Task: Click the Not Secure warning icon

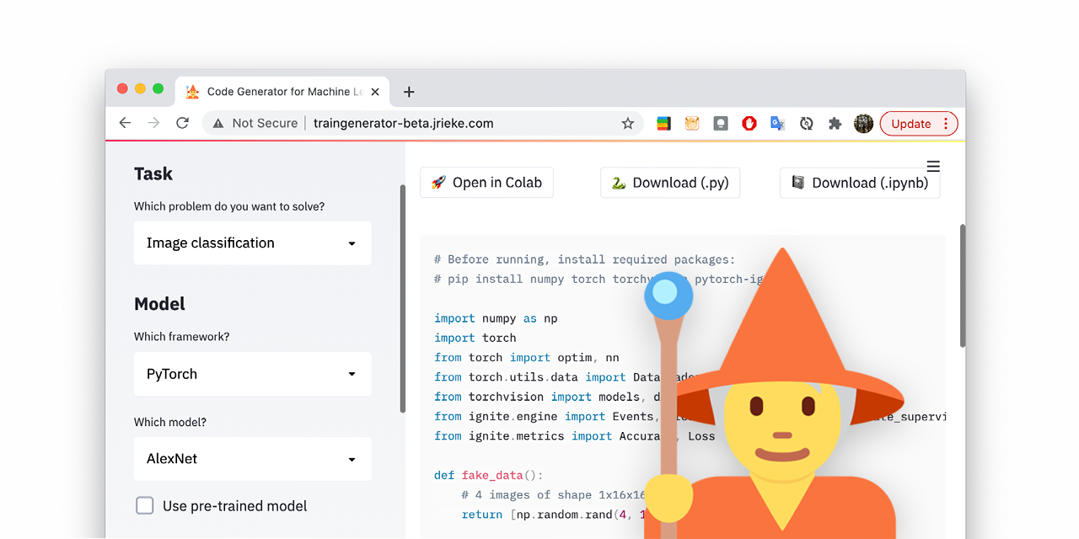Action: (218, 124)
